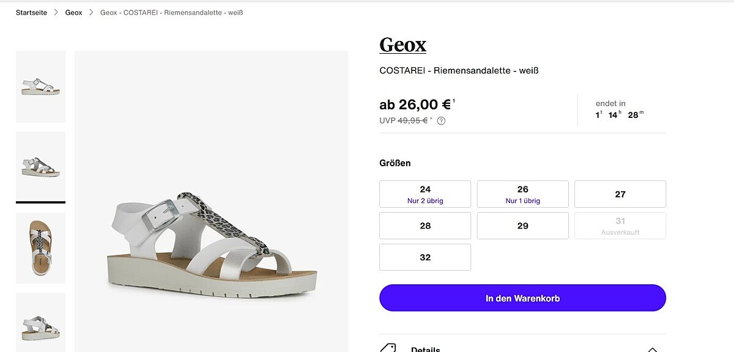This screenshot has height=352, width=734.
Task: View the top-down sandal thumbnail
Action: (40, 248)
